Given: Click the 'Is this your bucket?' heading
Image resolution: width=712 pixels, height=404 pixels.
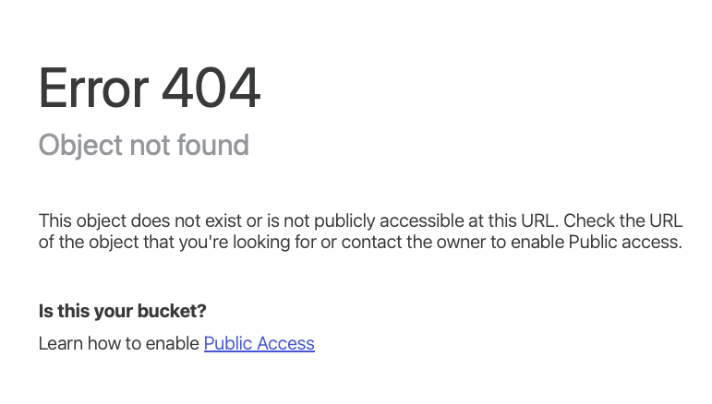Looking at the screenshot, I should tap(122, 311).
